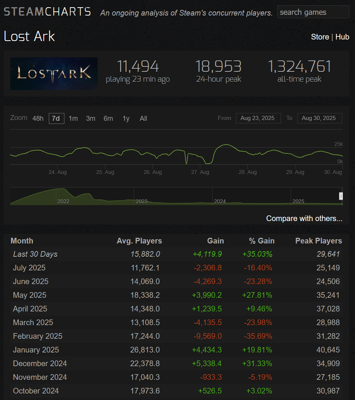Screen dimensions: 355x400
Task: Click the 11,494 playing count
Action: 138,66
